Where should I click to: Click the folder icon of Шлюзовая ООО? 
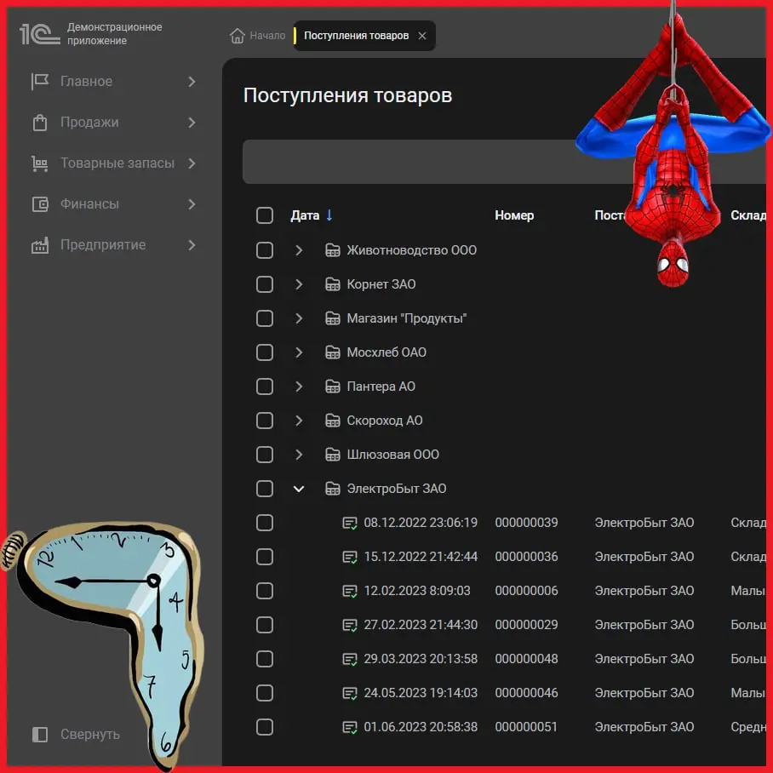point(333,455)
